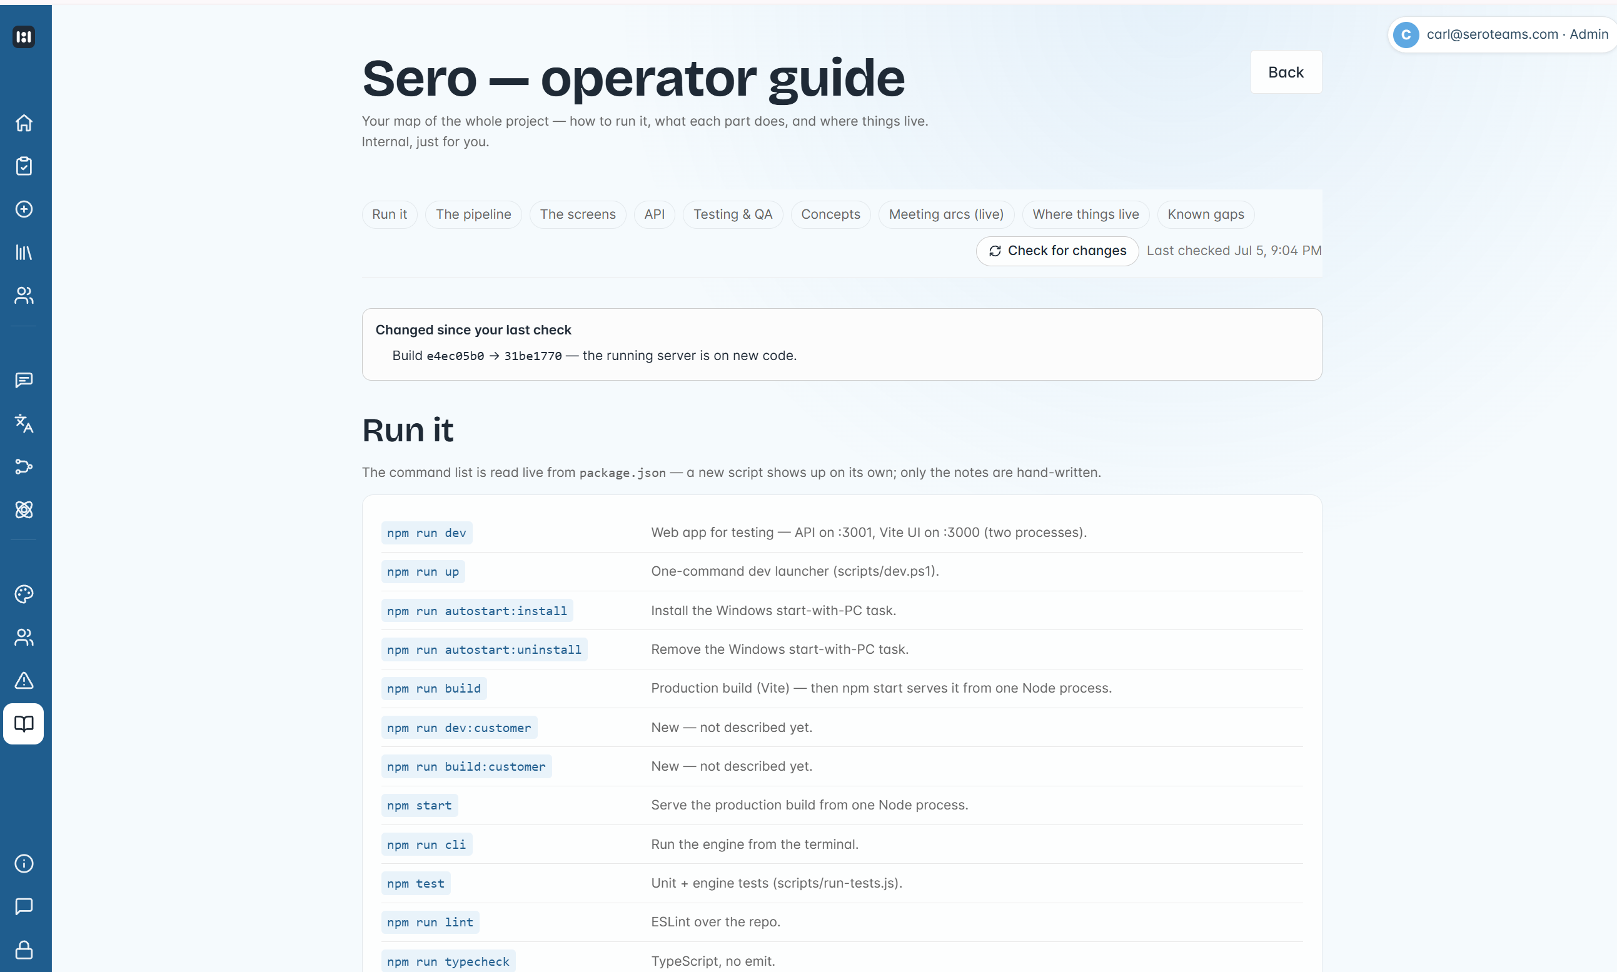Click the Sero logo icon
The width and height of the screenshot is (1617, 972).
[x=24, y=37]
